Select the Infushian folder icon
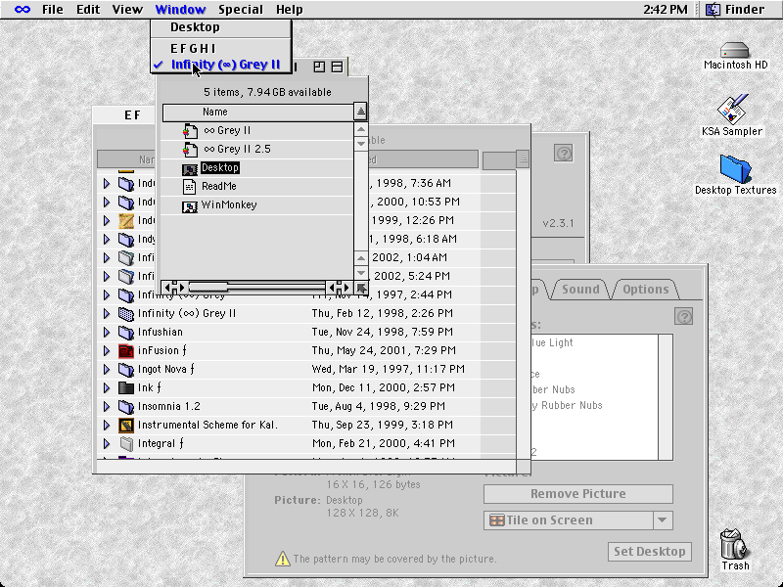783x587 pixels. 126,333
